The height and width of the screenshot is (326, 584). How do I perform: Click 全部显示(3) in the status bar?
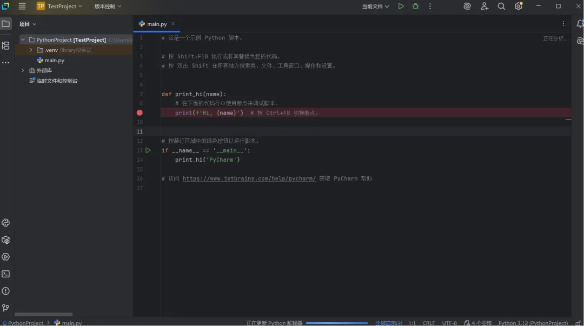(388, 323)
